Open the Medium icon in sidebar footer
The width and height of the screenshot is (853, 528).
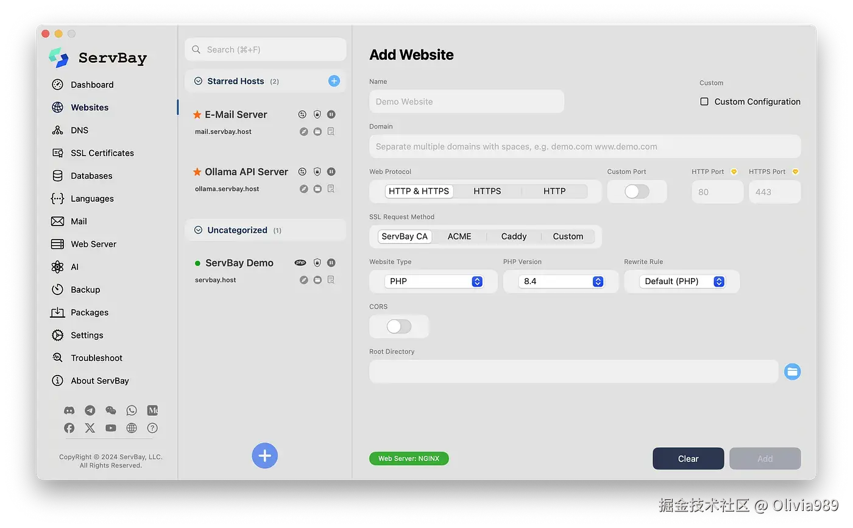152,411
